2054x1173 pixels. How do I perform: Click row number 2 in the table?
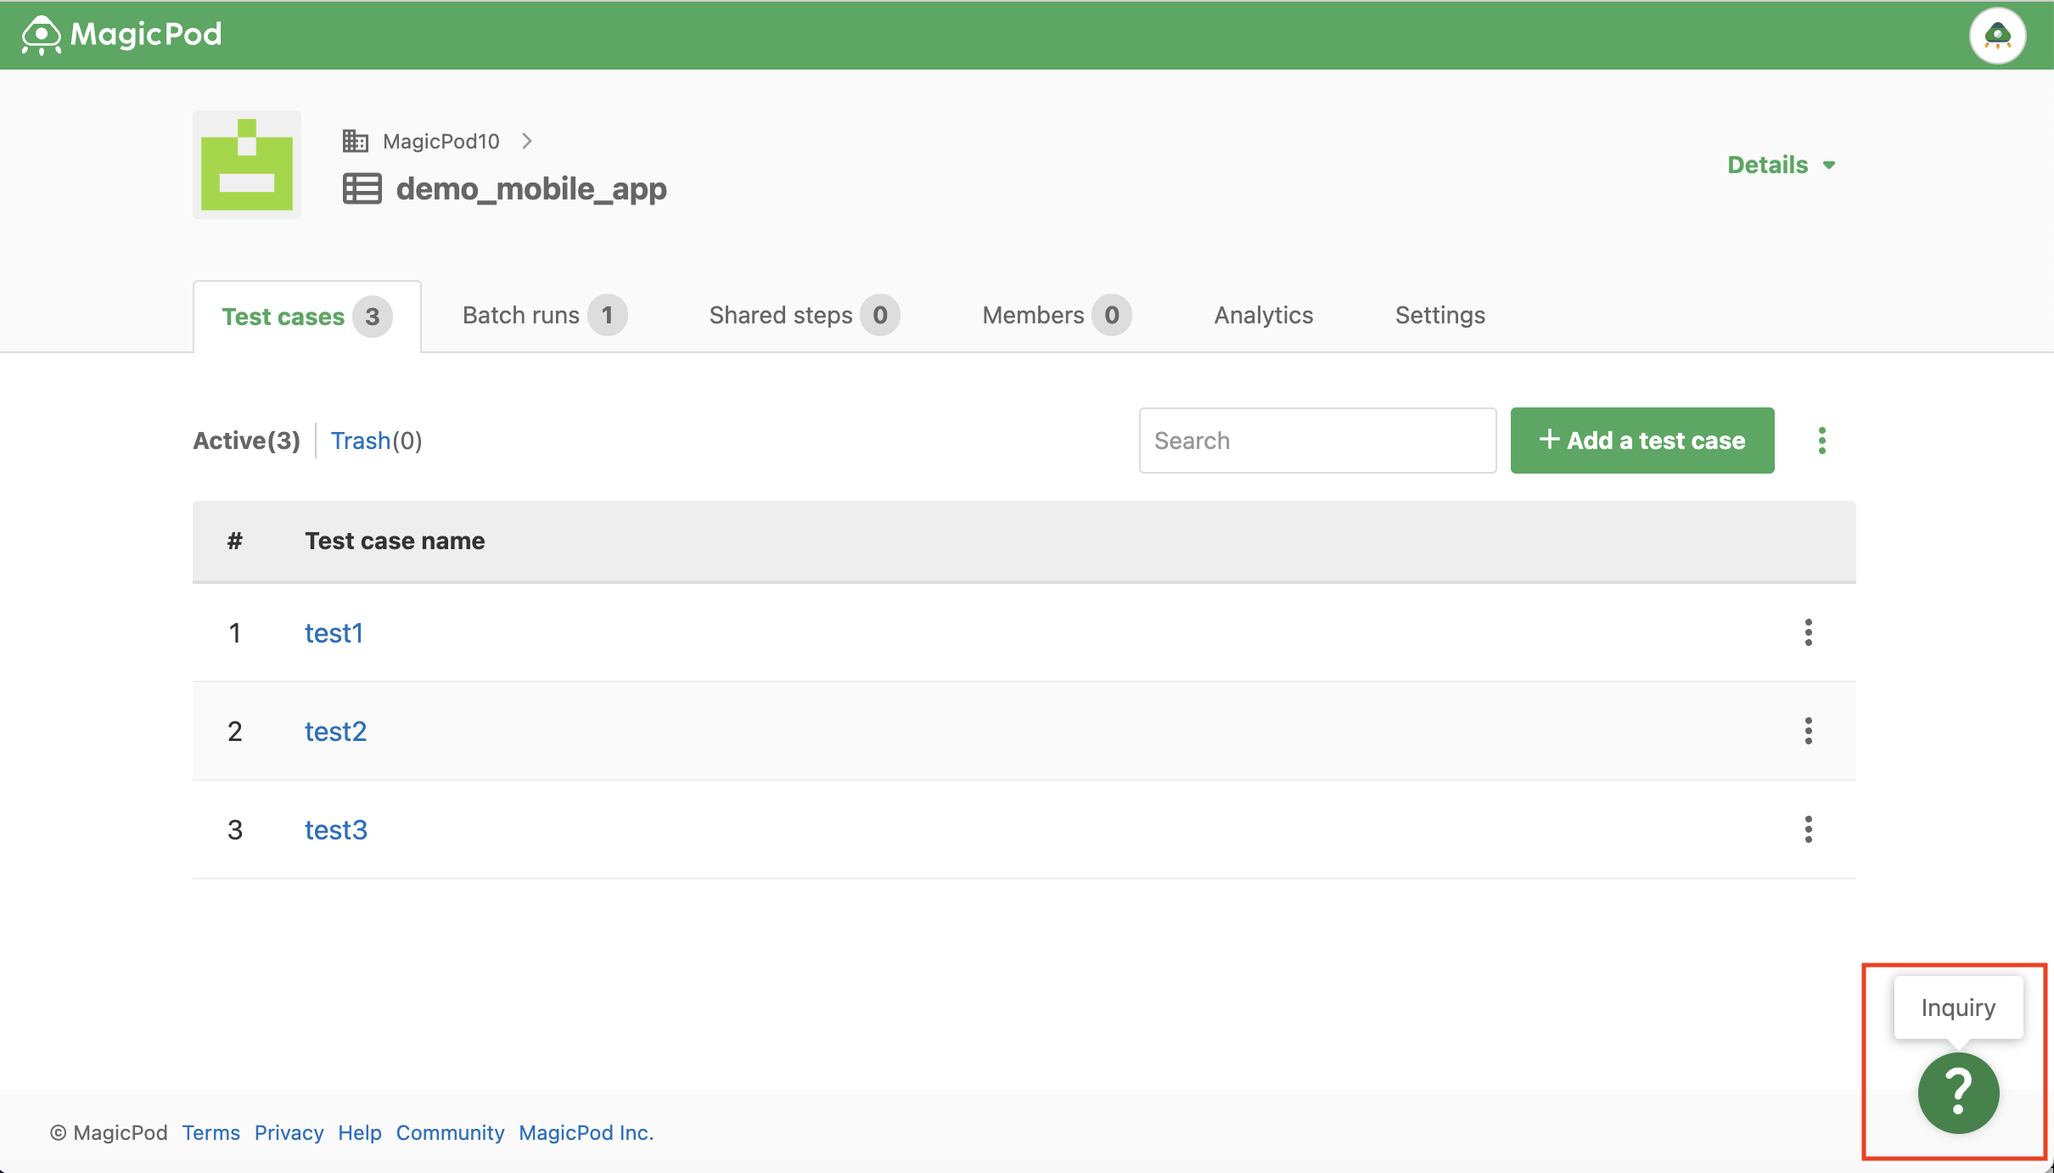tap(235, 732)
